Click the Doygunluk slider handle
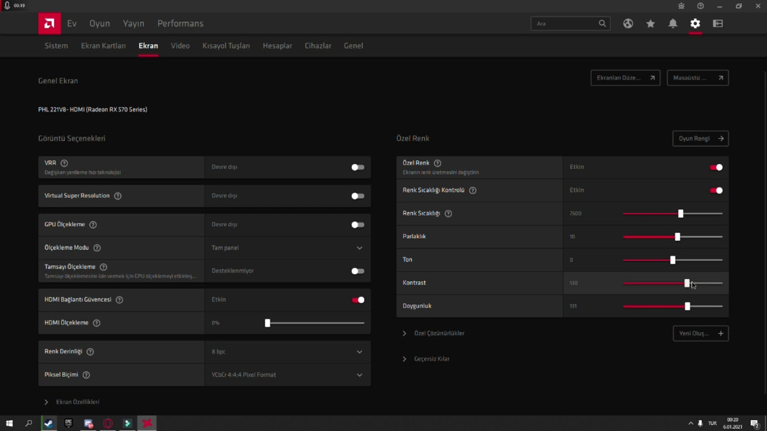This screenshot has height=431, width=767. click(687, 306)
